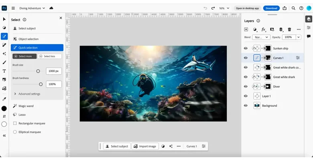Open the Blend mode dropdown
313x160 pixels.
261,37
